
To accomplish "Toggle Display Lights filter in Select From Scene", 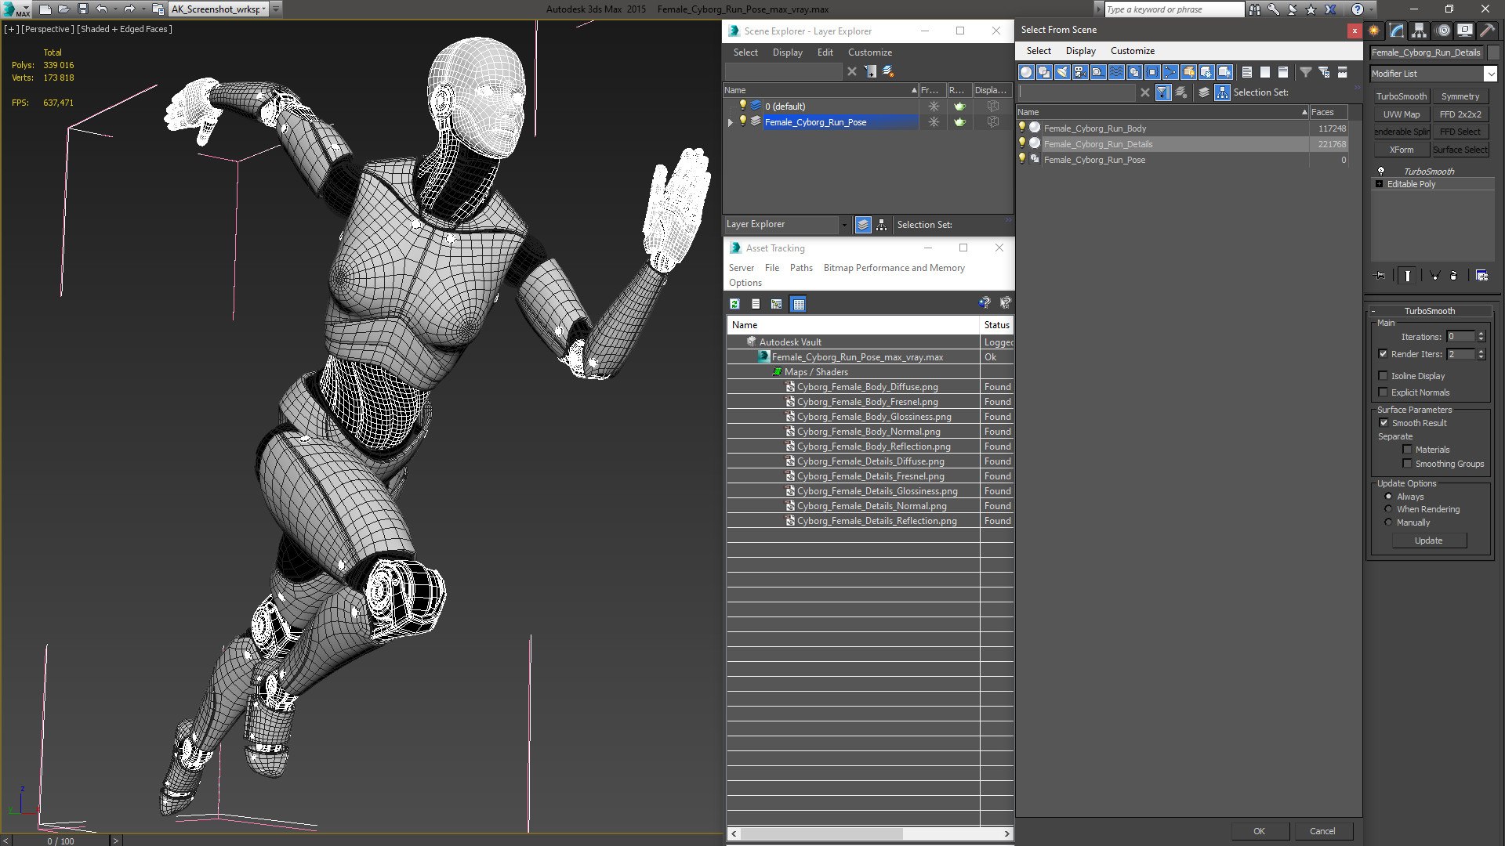I will coord(1062,72).
